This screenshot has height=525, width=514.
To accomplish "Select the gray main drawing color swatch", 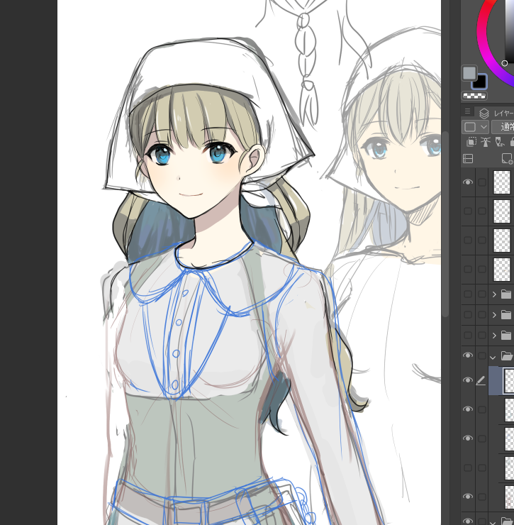I will 469,72.
